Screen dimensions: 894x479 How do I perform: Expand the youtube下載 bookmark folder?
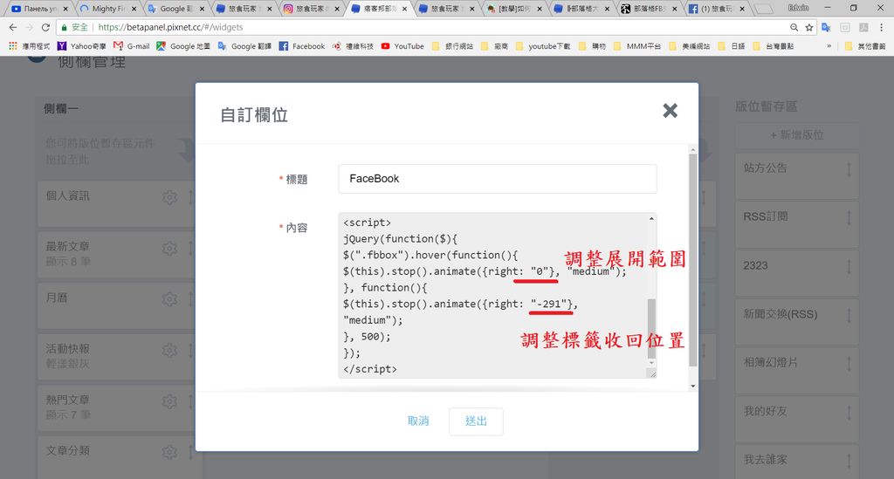[543, 46]
